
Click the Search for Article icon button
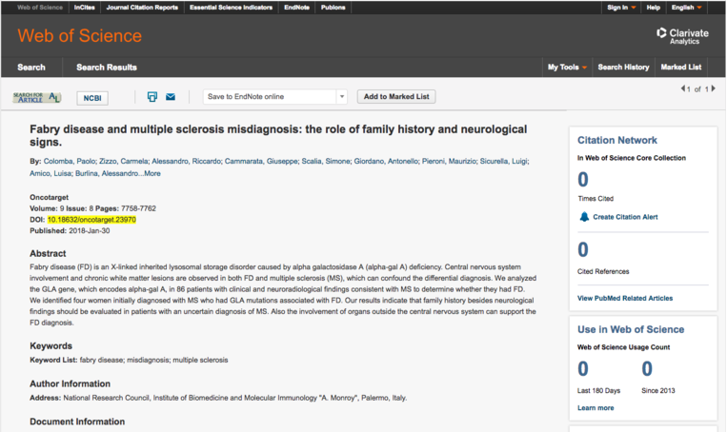point(37,97)
